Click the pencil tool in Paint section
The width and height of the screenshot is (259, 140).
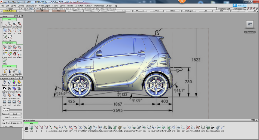(x=5, y=71)
